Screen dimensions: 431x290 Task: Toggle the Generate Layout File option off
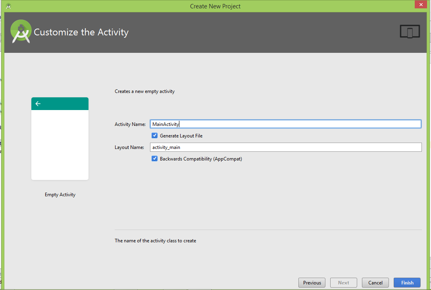click(154, 135)
